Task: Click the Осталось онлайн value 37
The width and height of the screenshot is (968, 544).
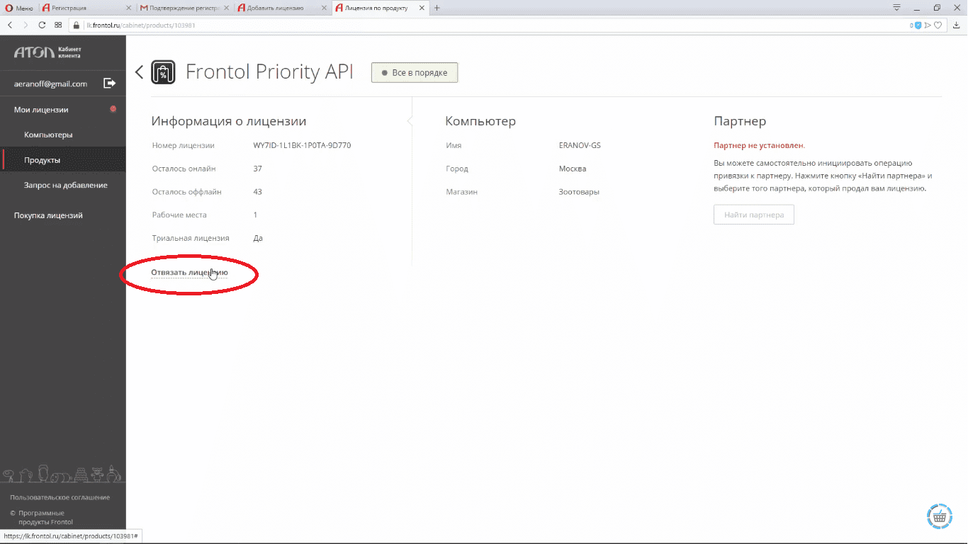Action: [257, 169]
